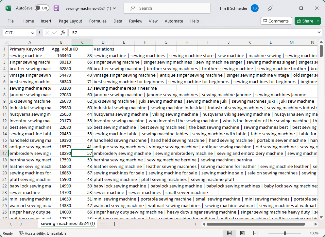Open the Comments pane
The height and width of the screenshot is (237, 325).
pos(276,21)
